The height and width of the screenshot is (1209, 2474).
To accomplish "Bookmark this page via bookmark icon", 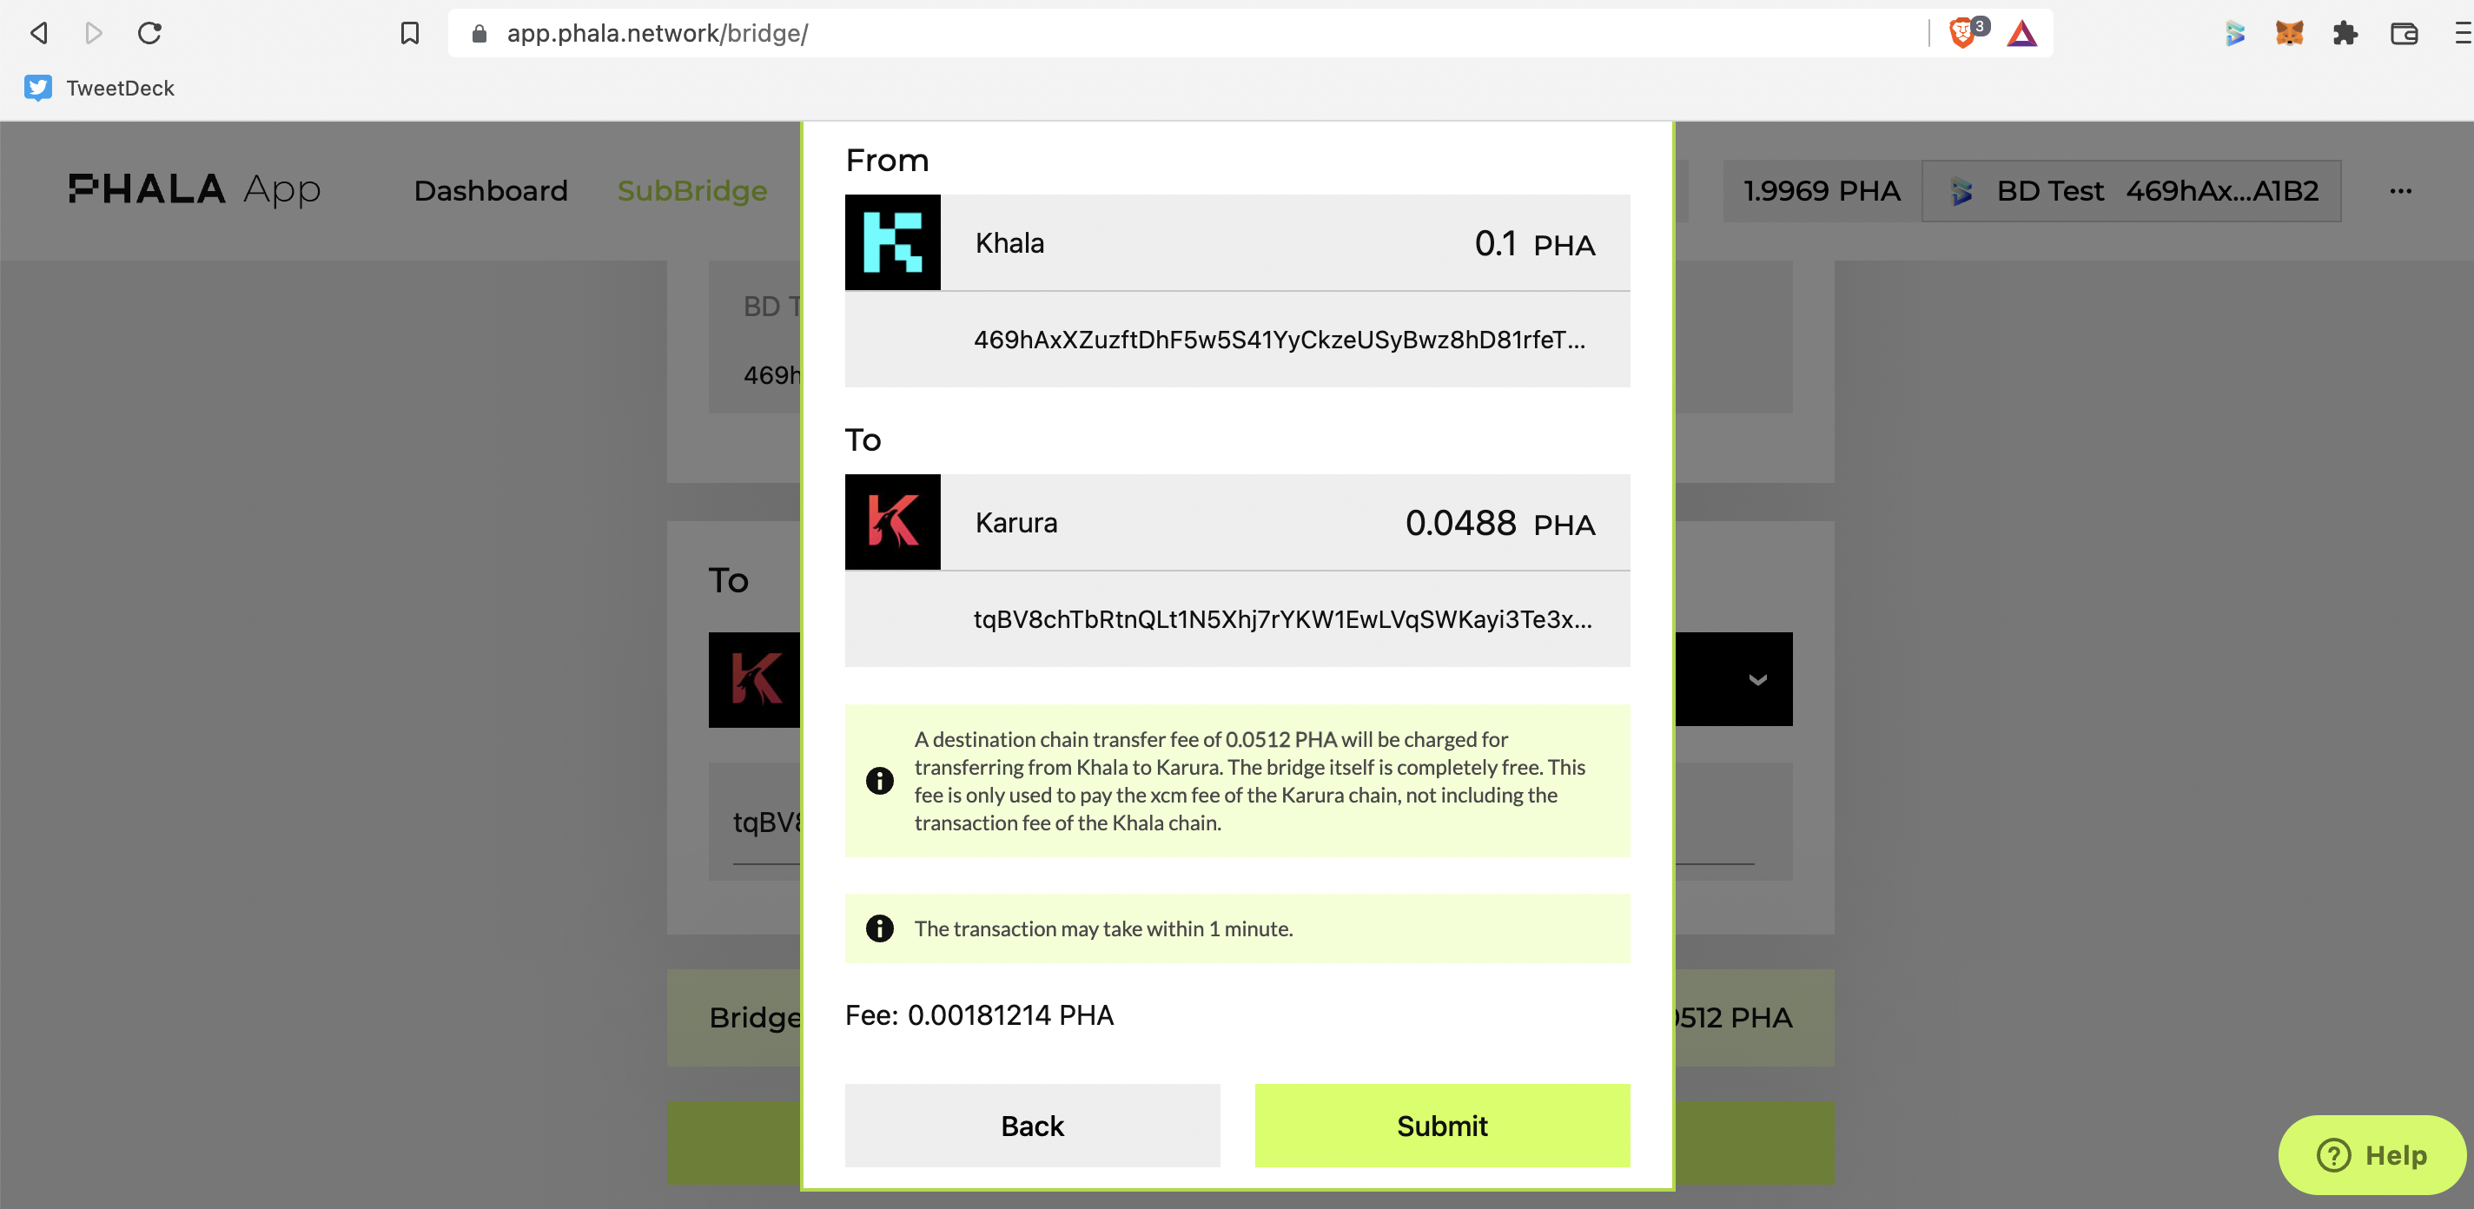I will click(410, 34).
